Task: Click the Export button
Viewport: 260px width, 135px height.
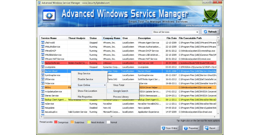Action: pos(210,128)
